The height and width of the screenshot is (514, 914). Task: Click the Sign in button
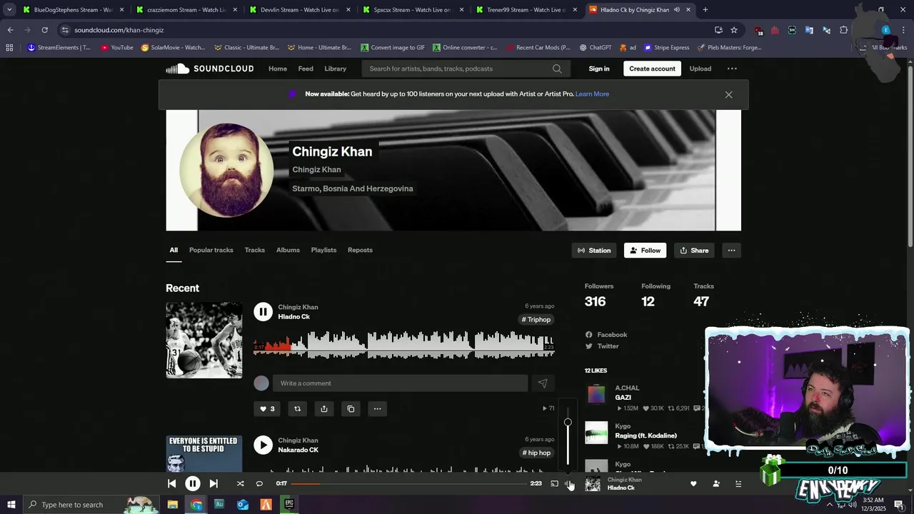tap(599, 69)
